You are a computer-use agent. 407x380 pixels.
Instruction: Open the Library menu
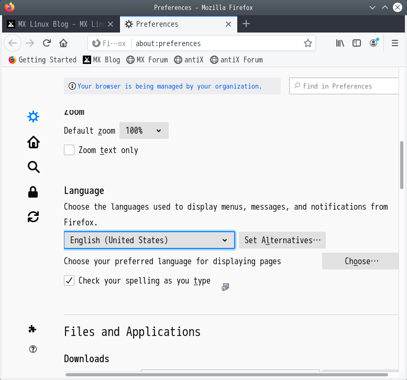(340, 43)
